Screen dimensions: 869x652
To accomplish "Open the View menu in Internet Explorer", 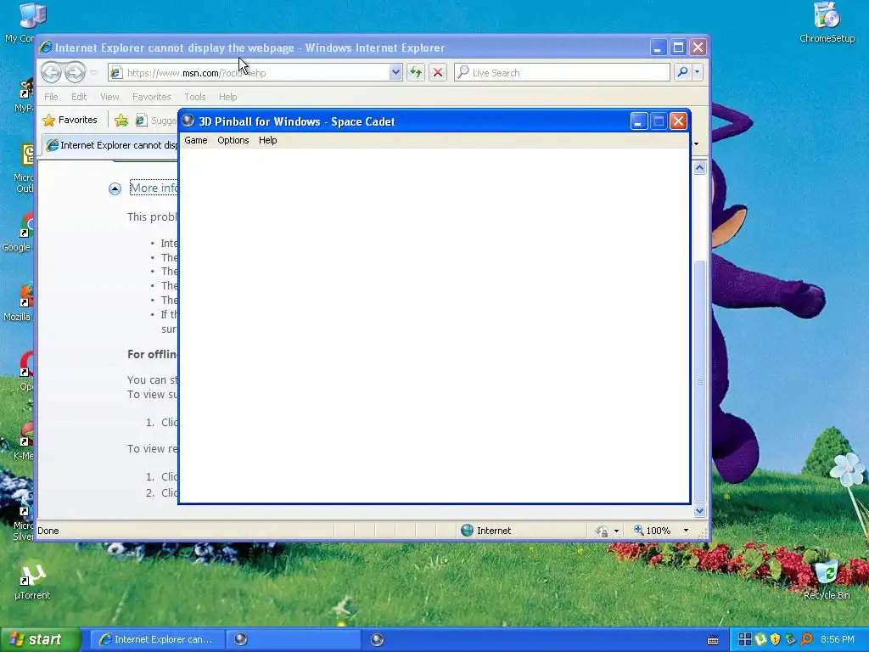I will click(109, 97).
